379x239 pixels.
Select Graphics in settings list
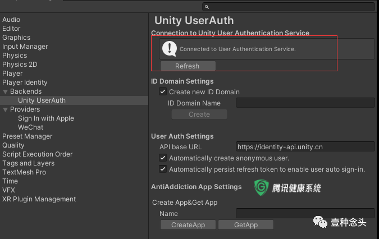[16, 38]
